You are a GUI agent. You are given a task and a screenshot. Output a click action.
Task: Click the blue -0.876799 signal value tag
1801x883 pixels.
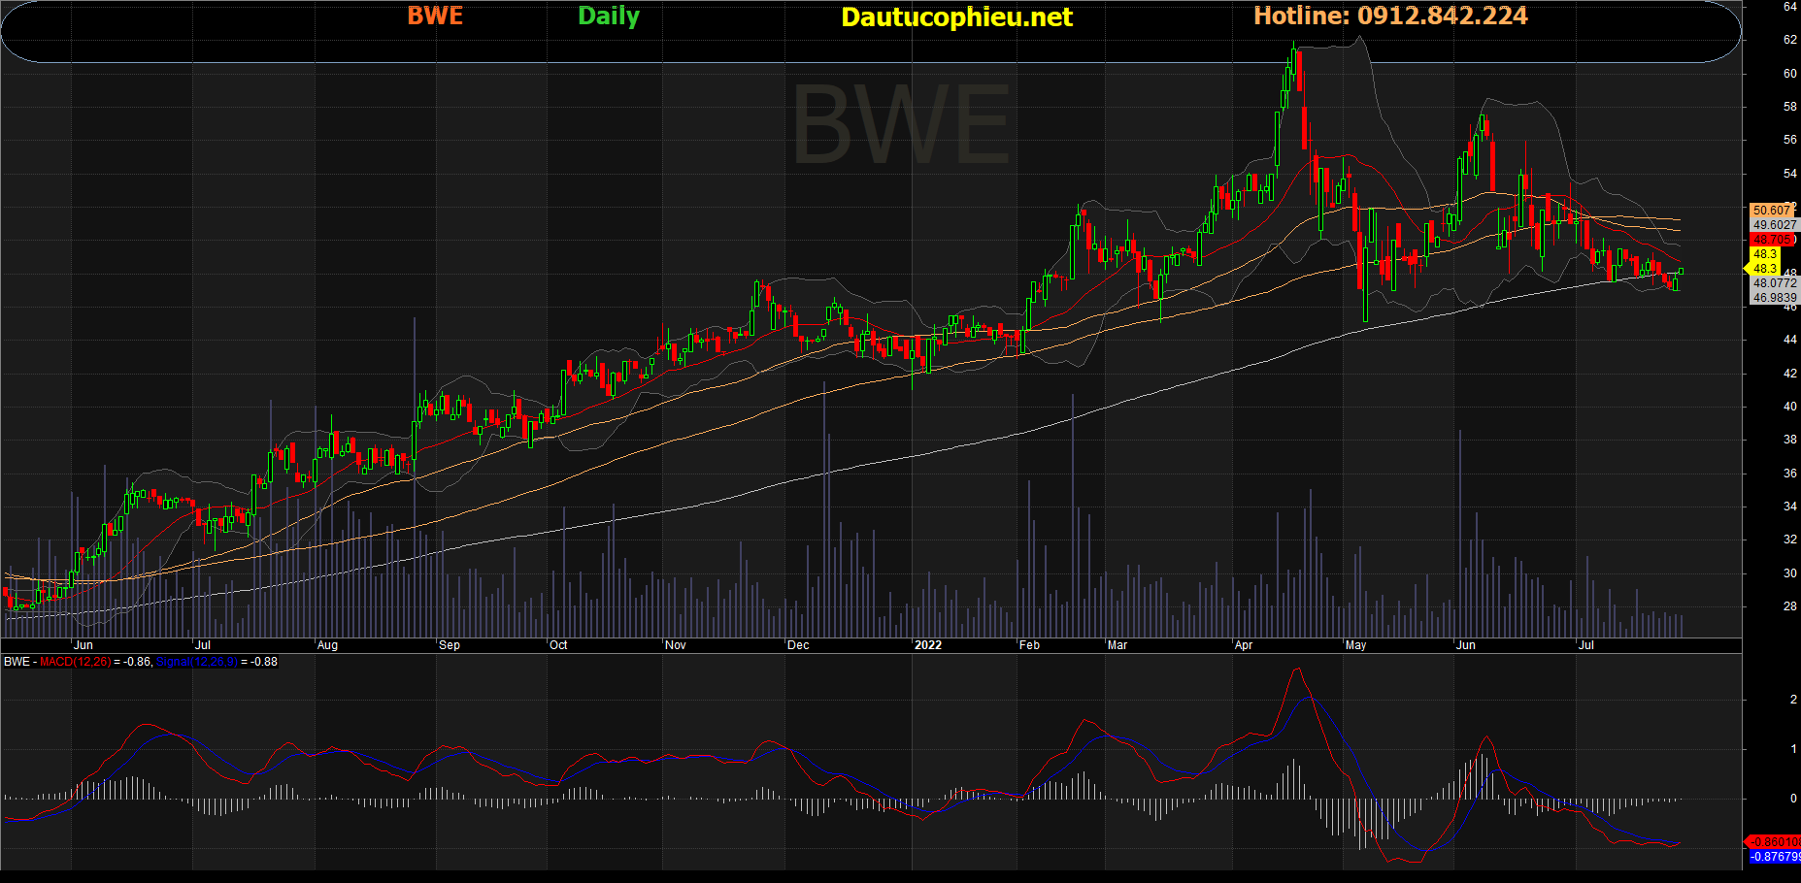[x=1774, y=857]
